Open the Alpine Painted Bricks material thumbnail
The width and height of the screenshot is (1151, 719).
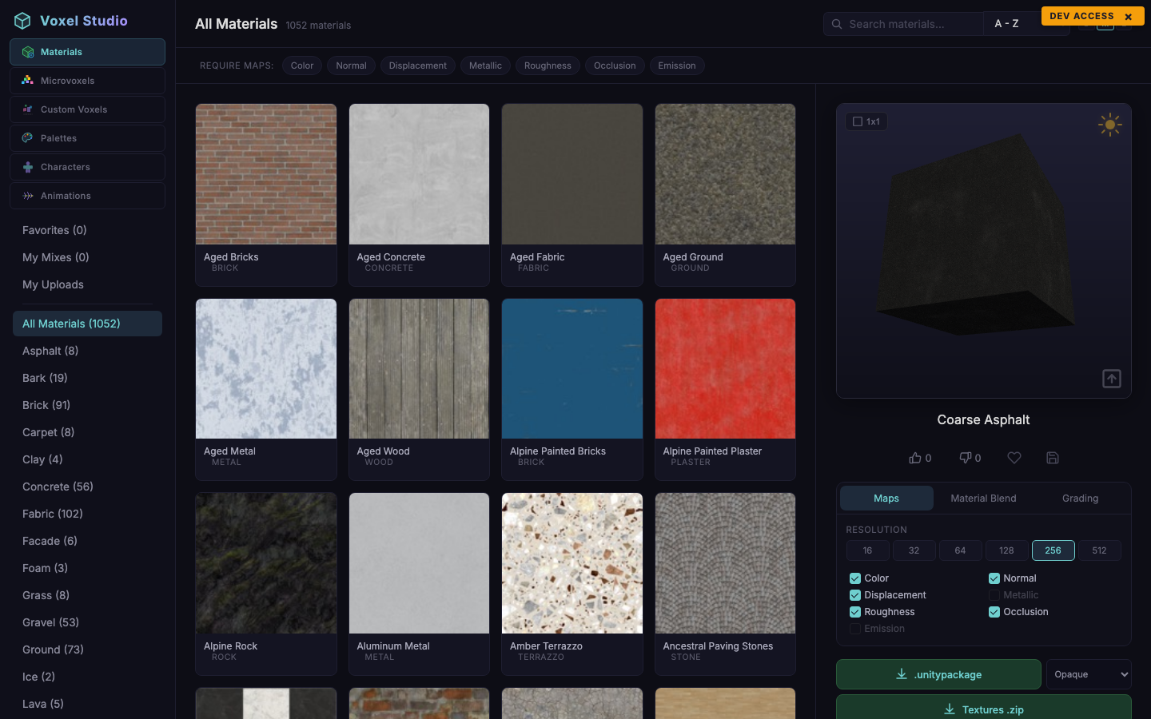pos(572,368)
